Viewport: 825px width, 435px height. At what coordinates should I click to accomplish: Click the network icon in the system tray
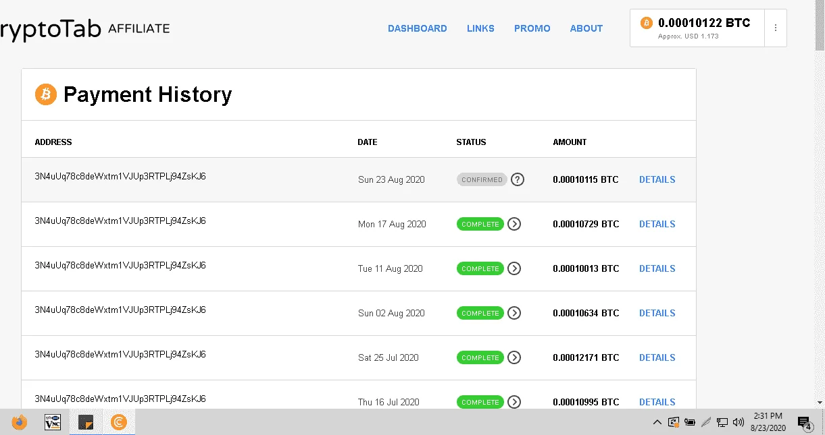coord(722,423)
